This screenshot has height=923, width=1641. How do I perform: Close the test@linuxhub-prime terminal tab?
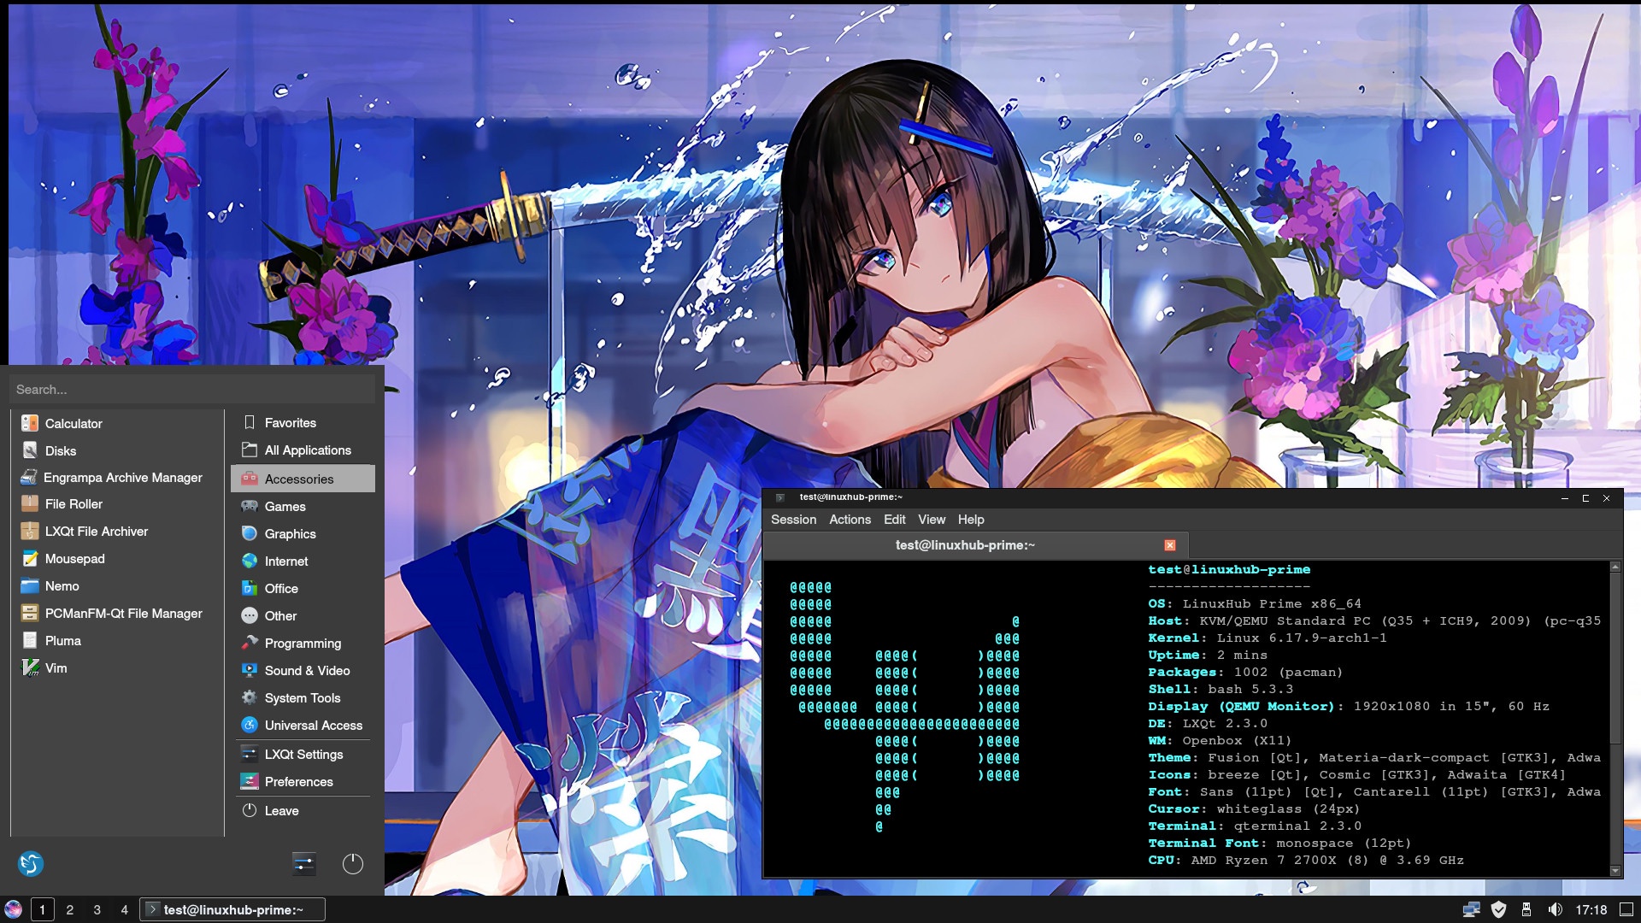pyautogui.click(x=1170, y=545)
